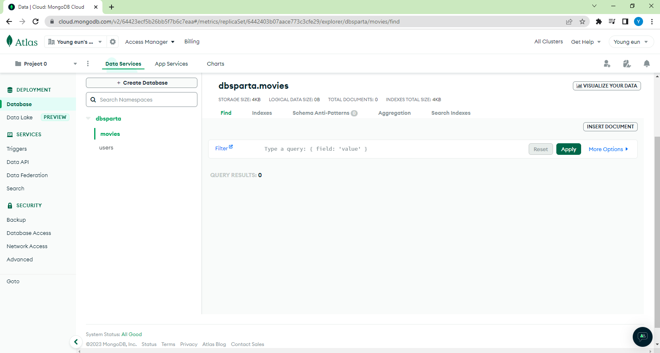Viewport: 660px width, 353px height.
Task: Select the movies collection
Action: point(110,134)
